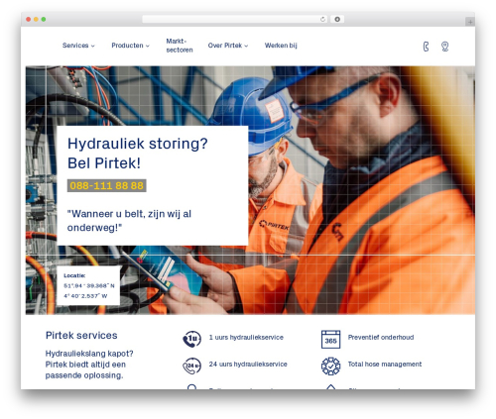Reload the page in browser bar
The height and width of the screenshot is (419, 496).
pos(322,20)
